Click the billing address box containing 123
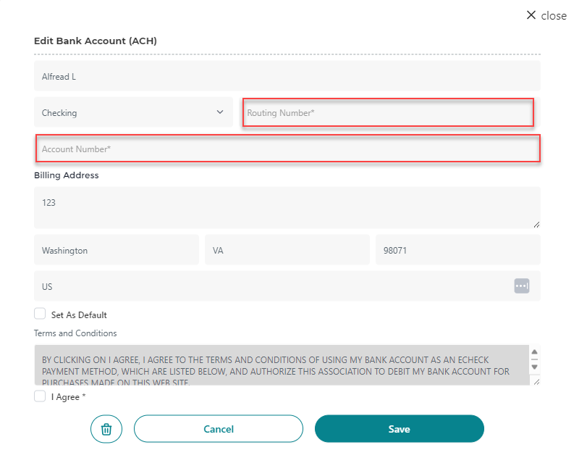This screenshot has height=450, width=587. [287, 207]
